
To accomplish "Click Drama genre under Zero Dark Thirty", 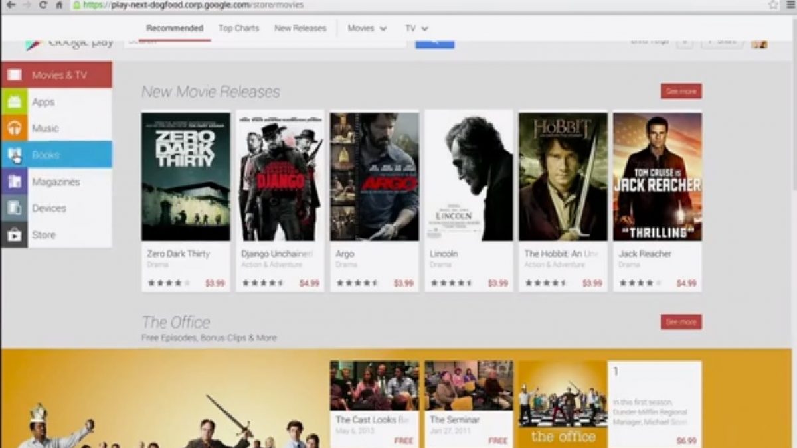I will pyautogui.click(x=158, y=265).
